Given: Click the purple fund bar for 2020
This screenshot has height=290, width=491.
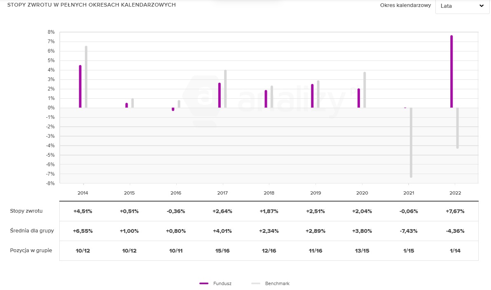Looking at the screenshot, I should coord(359,98).
